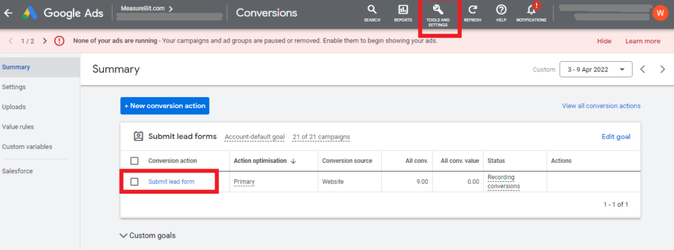This screenshot has width=674, height=250.
Task: Click View all conversion actions link
Action: (601, 106)
